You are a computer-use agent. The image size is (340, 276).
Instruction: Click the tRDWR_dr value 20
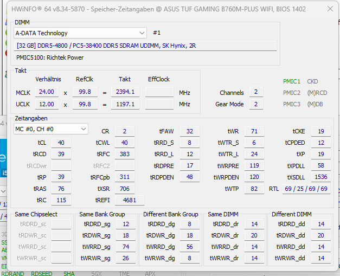coord(254,235)
